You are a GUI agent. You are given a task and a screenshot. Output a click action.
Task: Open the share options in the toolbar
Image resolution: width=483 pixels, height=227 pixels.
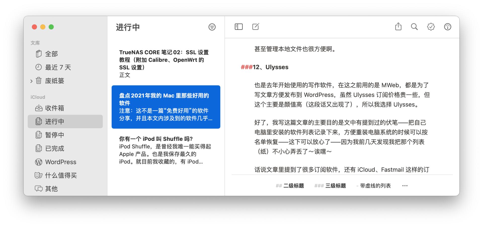click(398, 26)
